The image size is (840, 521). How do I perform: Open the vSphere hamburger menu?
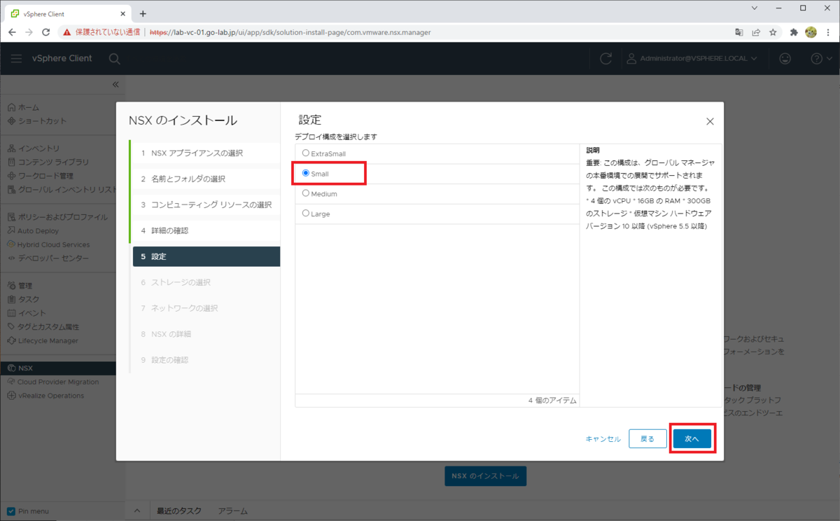pos(16,58)
